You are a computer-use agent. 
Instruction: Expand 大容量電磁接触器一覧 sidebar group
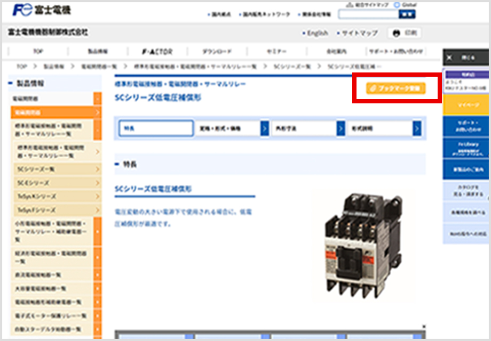coord(98,288)
